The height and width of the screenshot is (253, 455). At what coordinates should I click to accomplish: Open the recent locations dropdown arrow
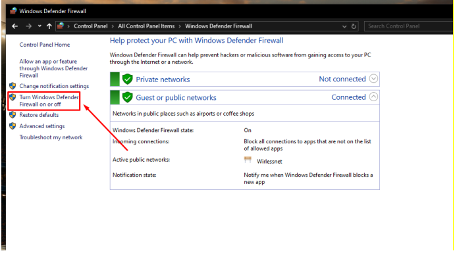click(x=40, y=26)
